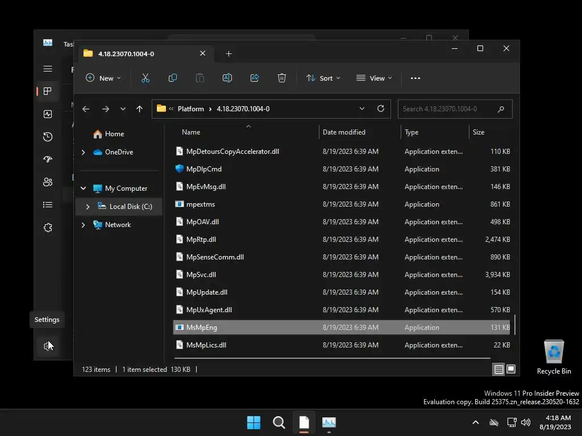The width and height of the screenshot is (582, 436).
Task: Switch to details view layout icon
Action: tap(498, 369)
